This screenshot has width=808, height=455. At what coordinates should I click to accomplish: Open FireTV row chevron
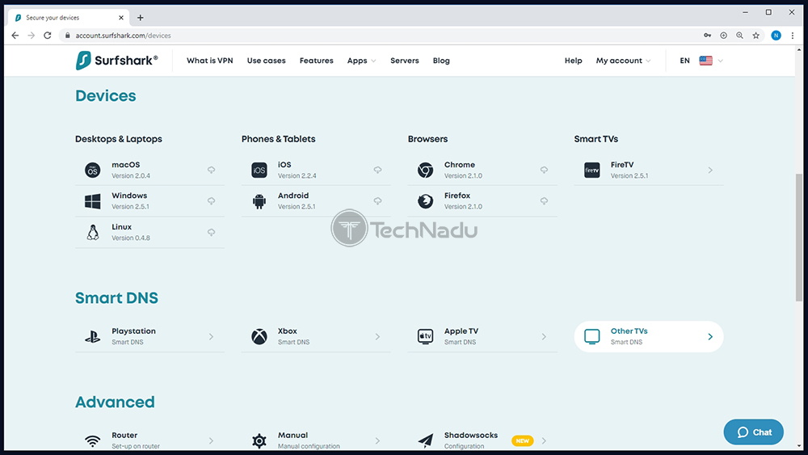710,170
